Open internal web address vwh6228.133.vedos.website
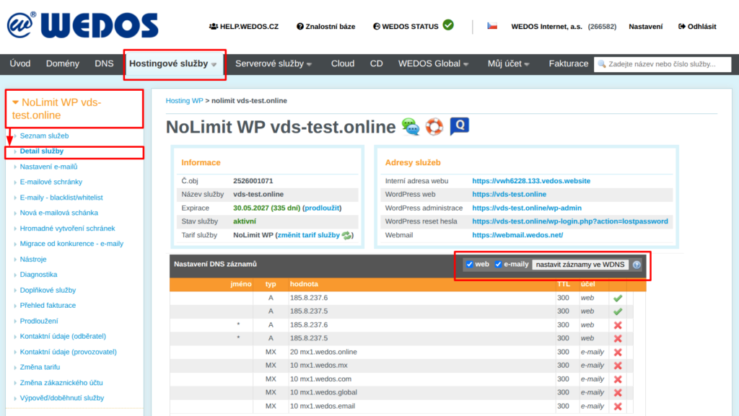Screen dimensions: 739x416 click(531, 181)
